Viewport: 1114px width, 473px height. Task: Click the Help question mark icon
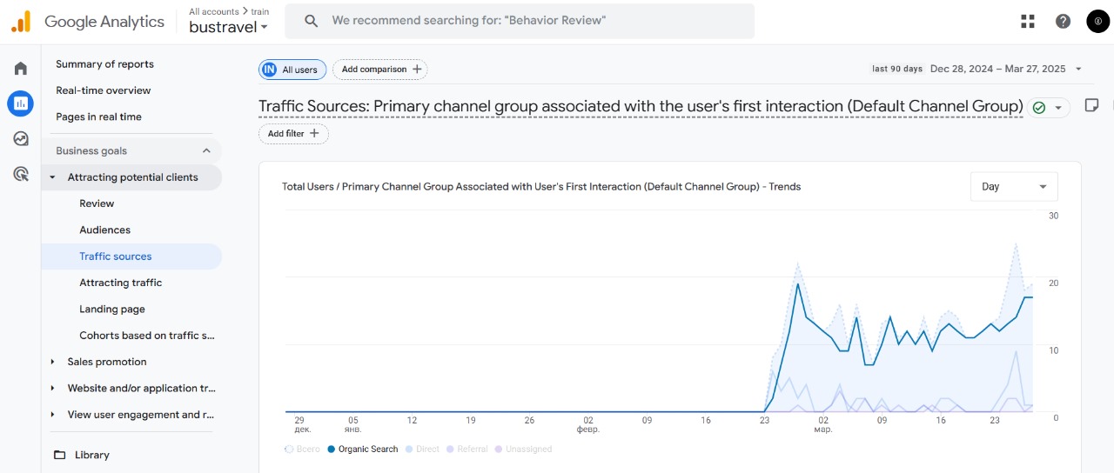[1063, 22]
